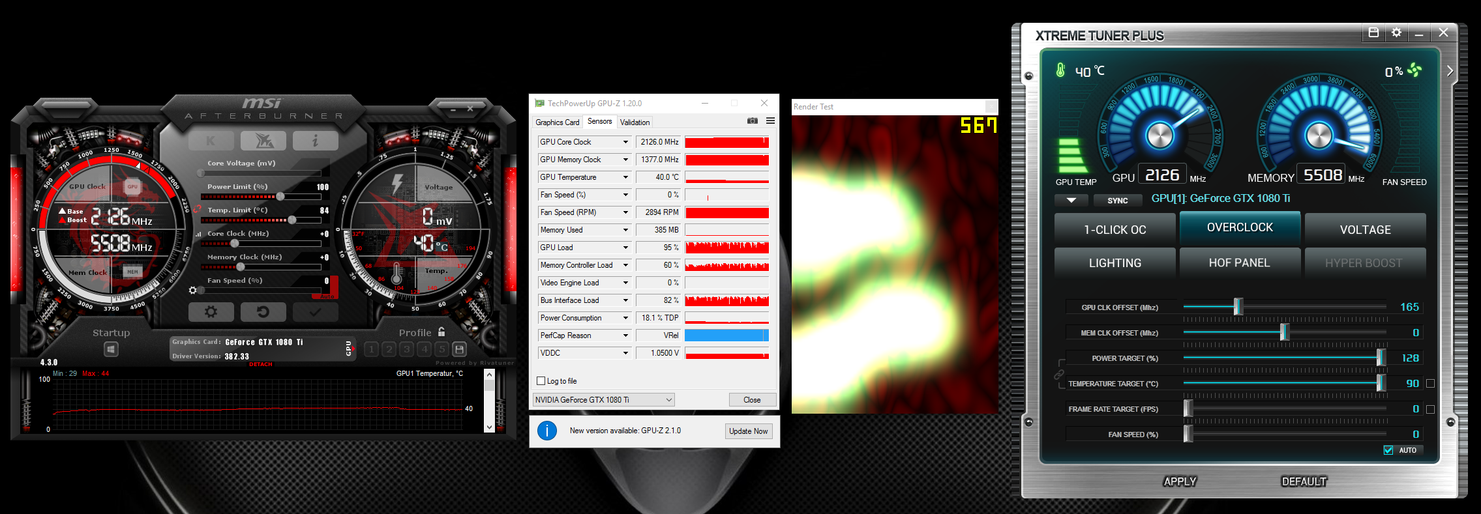Screen dimensions: 1481x514
Task: Toggle Frame Rate Target checkbox in Xtreme Tuner
Action: point(1430,409)
